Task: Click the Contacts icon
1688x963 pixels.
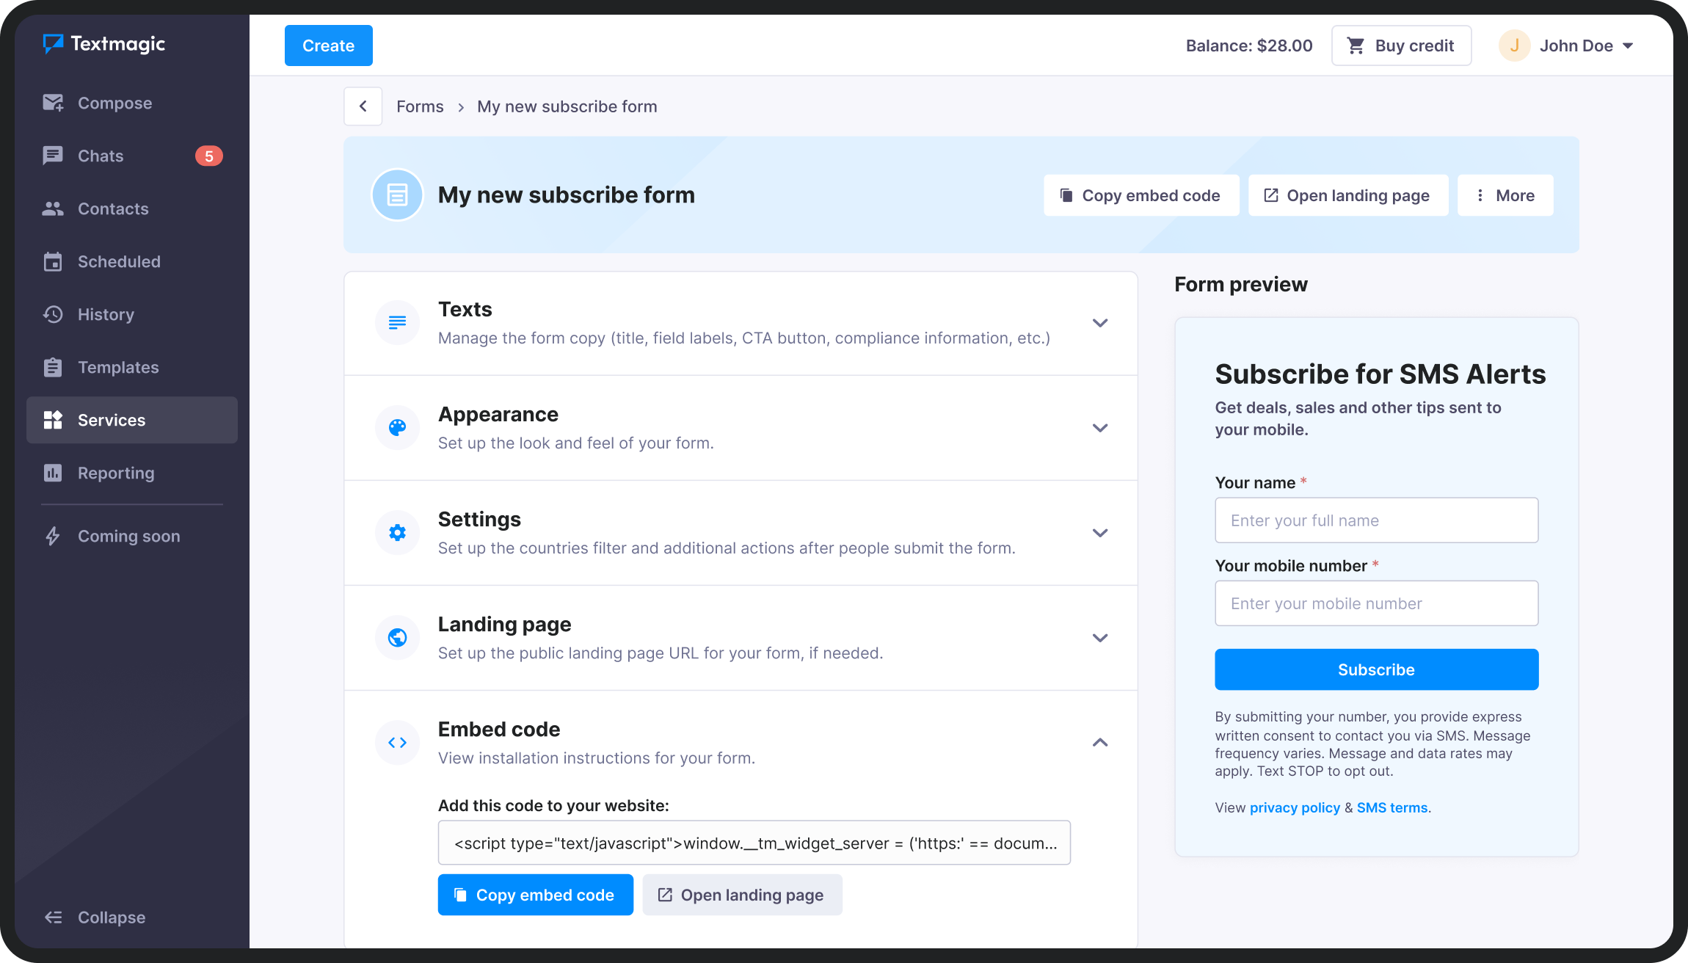Action: point(53,208)
